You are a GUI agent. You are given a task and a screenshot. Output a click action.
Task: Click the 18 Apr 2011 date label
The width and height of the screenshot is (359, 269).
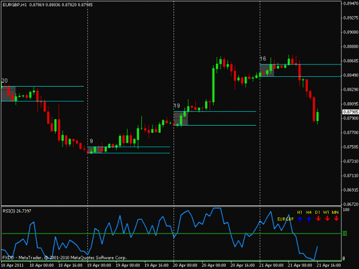(x=13, y=266)
